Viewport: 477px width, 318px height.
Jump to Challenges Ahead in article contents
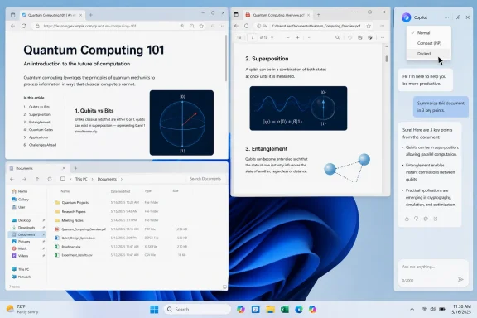(x=42, y=145)
